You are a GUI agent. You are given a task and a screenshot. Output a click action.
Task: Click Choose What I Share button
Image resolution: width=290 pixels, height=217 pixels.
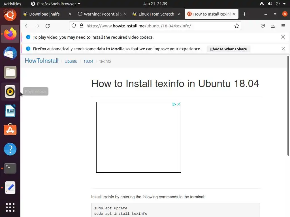pyautogui.click(x=229, y=49)
